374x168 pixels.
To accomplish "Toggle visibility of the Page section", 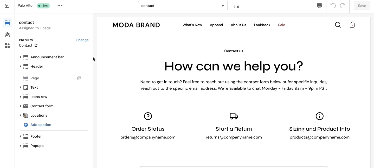I will point(79,78).
